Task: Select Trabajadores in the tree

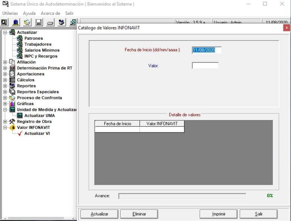Action: click(38, 44)
